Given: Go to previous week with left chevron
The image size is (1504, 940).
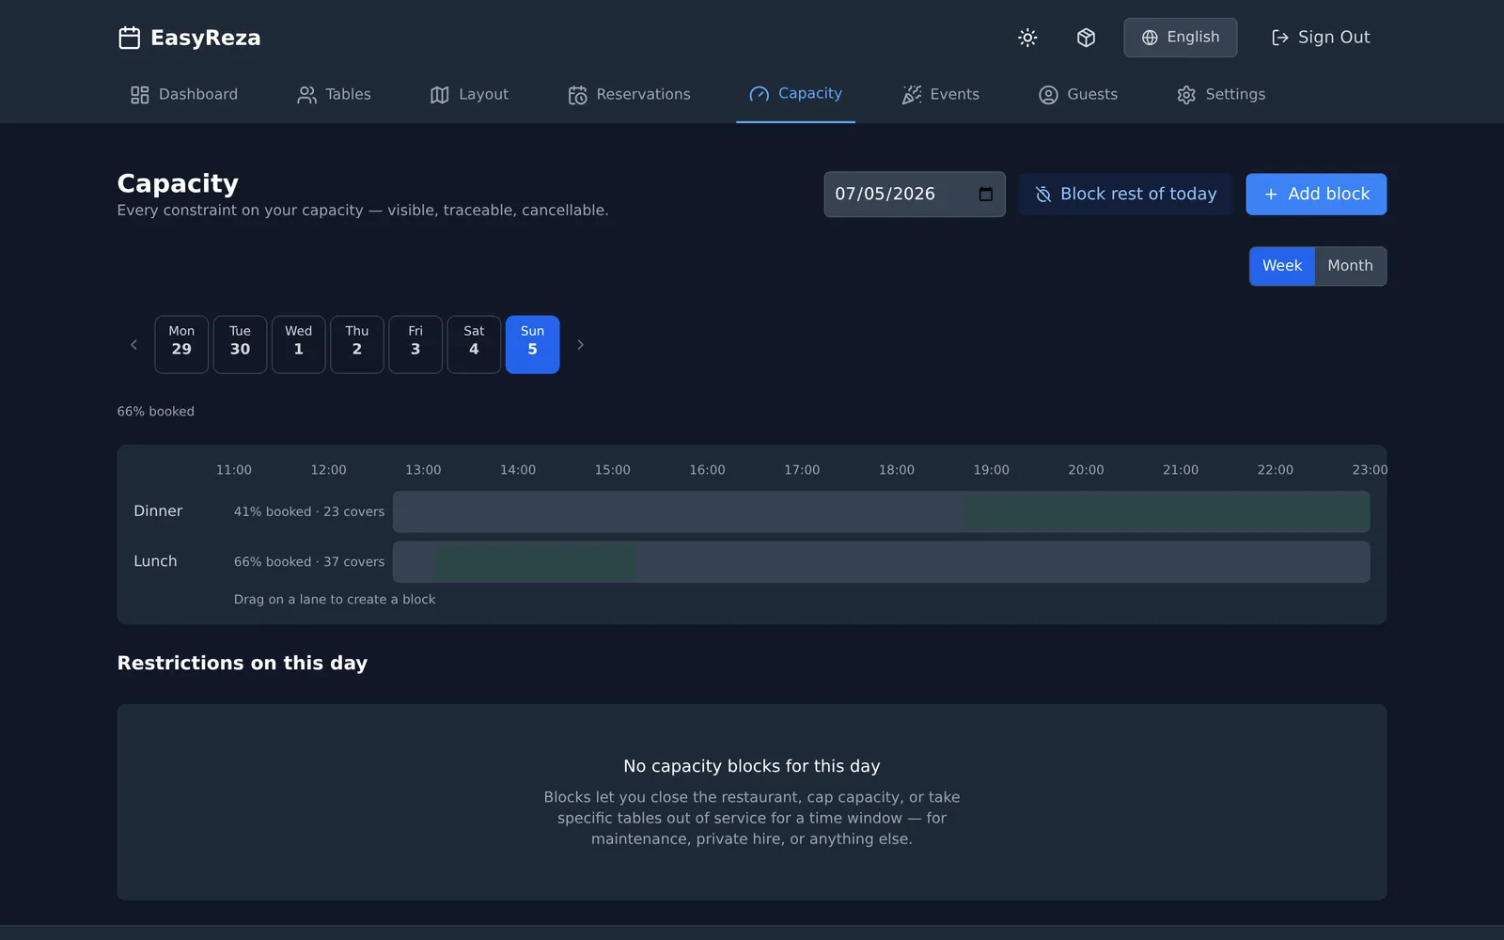Looking at the screenshot, I should (133, 345).
